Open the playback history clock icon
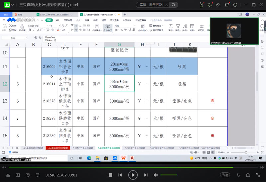This screenshot has height=182, width=266. tap(235, 5)
